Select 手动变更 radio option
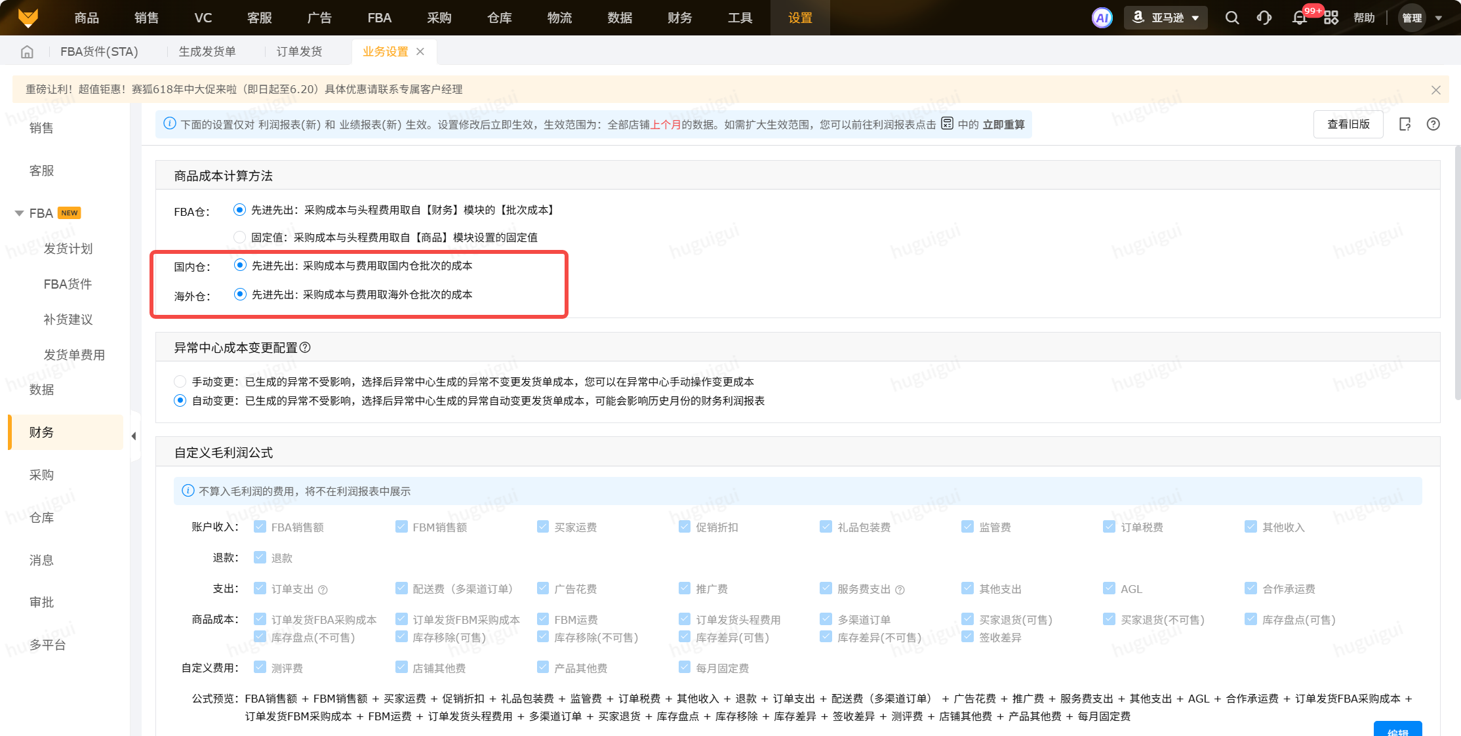Viewport: 1461px width, 736px height. click(x=180, y=382)
